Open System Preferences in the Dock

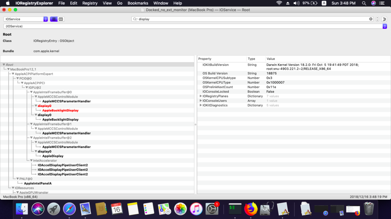pyautogui.click(x=212, y=209)
